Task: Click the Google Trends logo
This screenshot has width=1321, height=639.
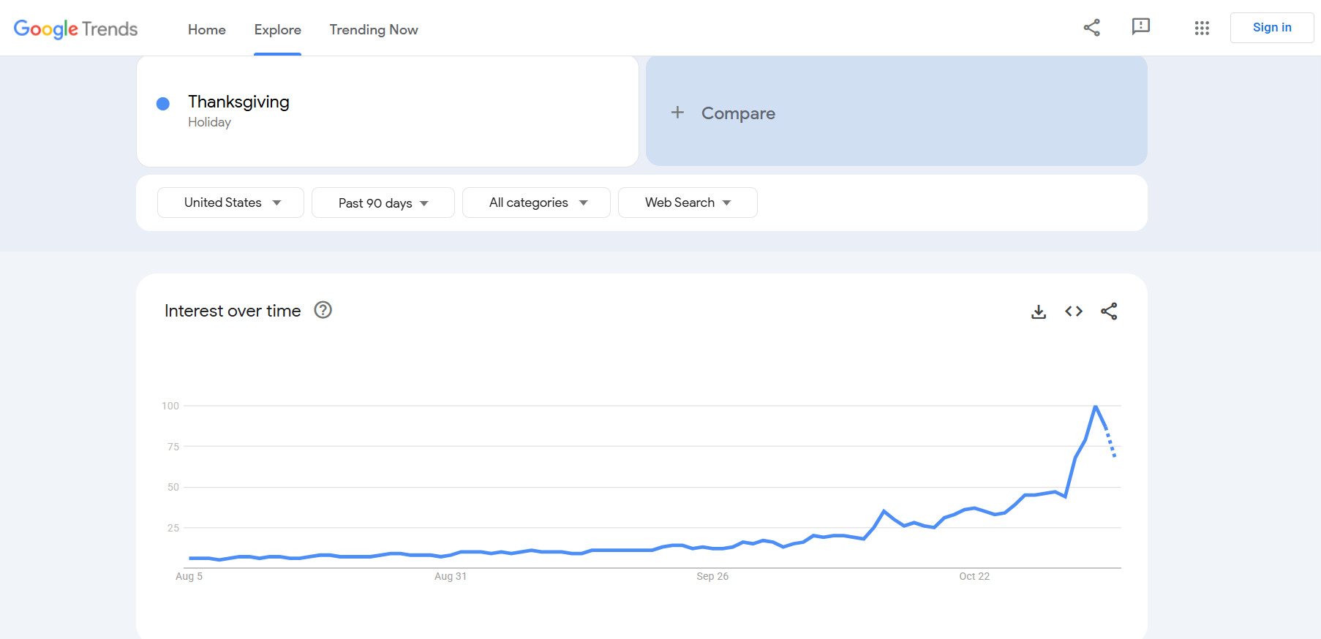Action: click(75, 29)
